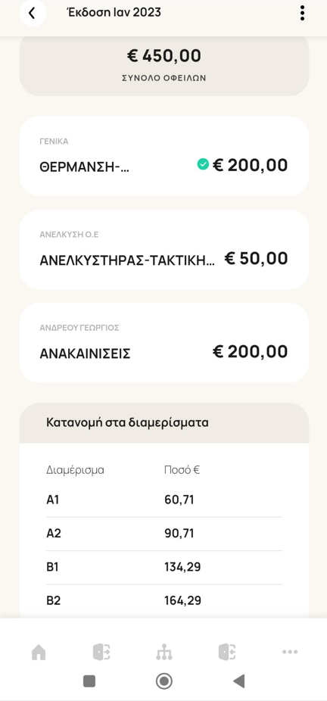Open the incoming payments door icon

(227, 653)
